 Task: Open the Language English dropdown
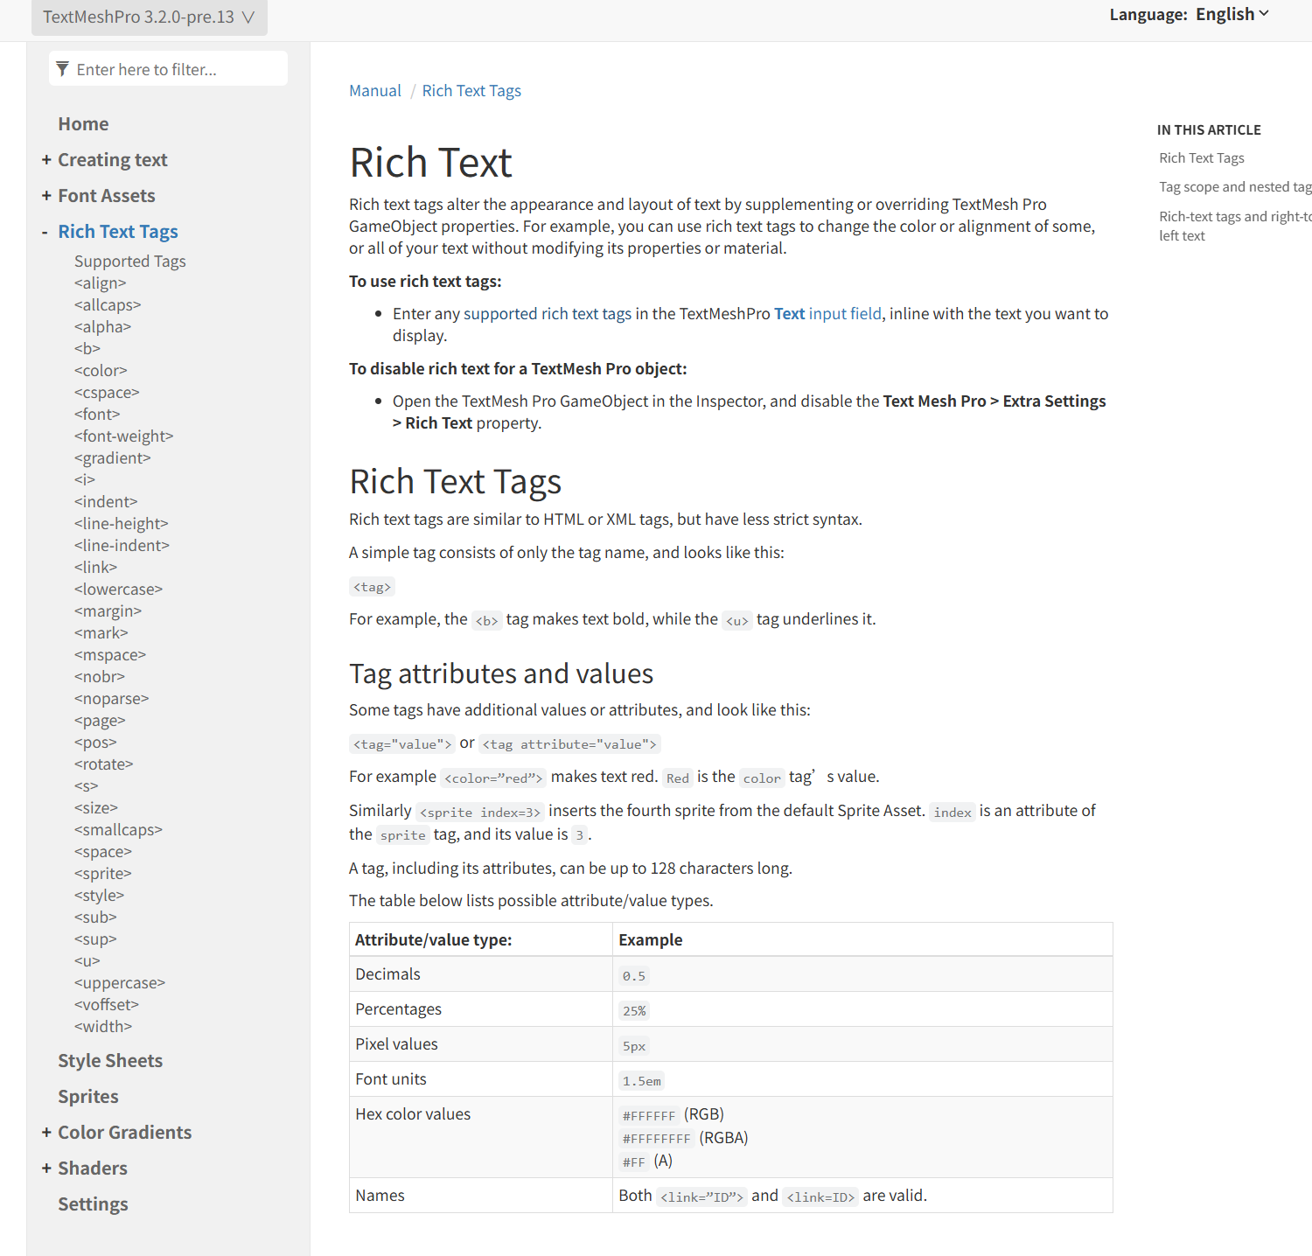pos(1232,14)
